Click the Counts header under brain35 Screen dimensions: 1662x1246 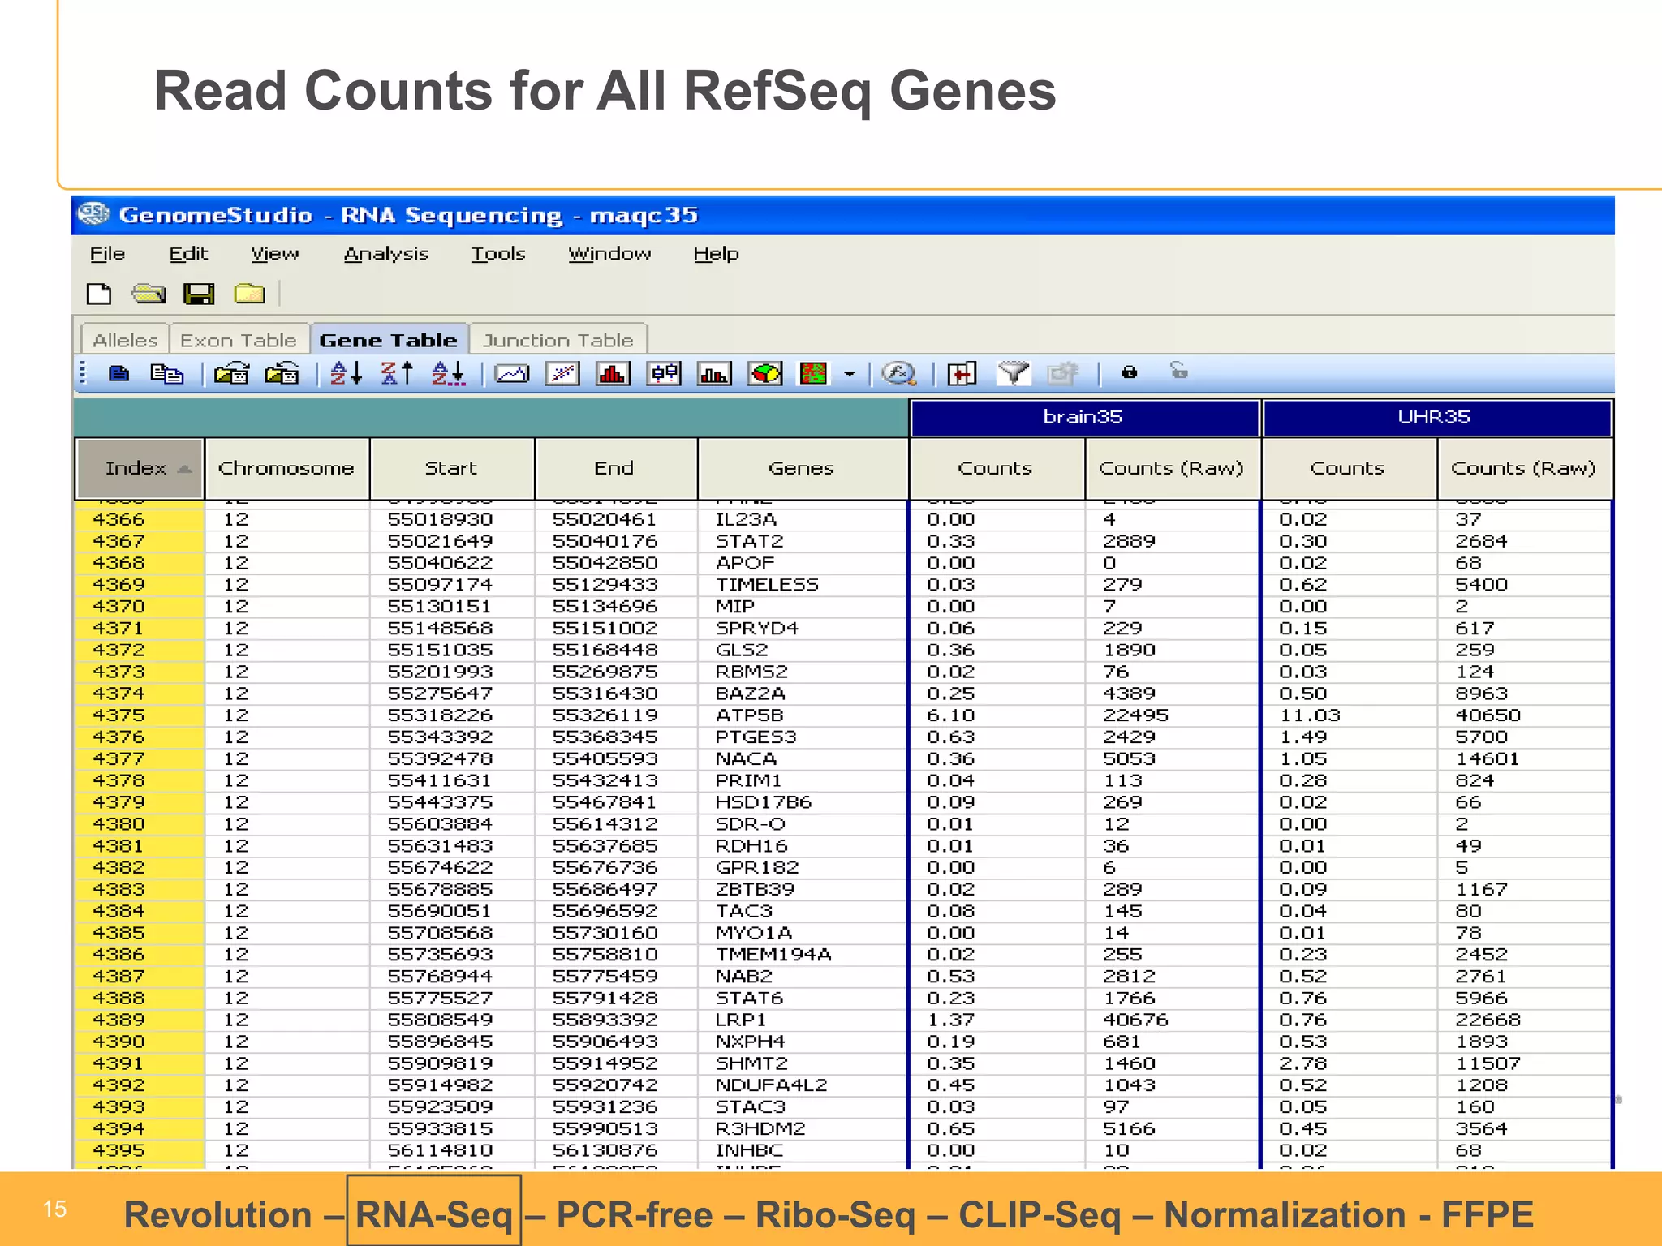pos(996,468)
